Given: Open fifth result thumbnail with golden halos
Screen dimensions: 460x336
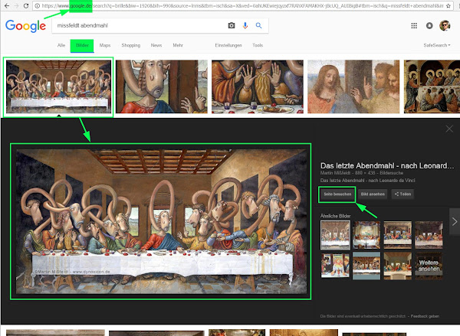Looking at the screenshot, I should [432, 86].
